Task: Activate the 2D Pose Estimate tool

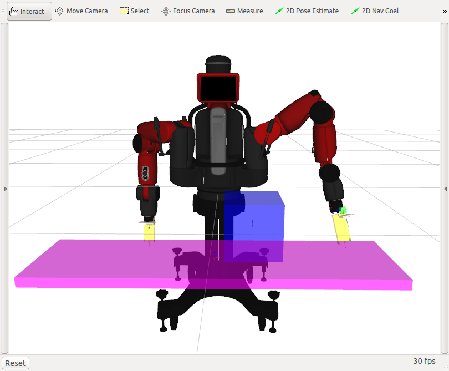Action: (307, 11)
